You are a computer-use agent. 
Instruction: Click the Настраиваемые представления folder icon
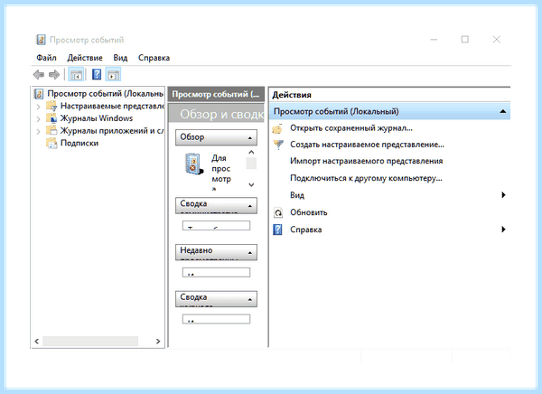[51, 106]
